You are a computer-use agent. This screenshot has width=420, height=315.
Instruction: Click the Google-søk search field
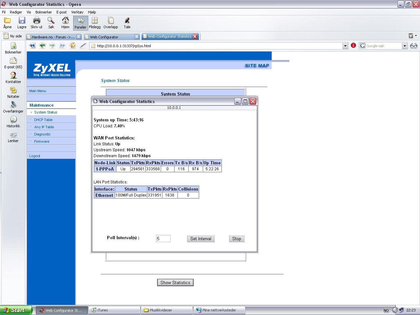(x=383, y=46)
